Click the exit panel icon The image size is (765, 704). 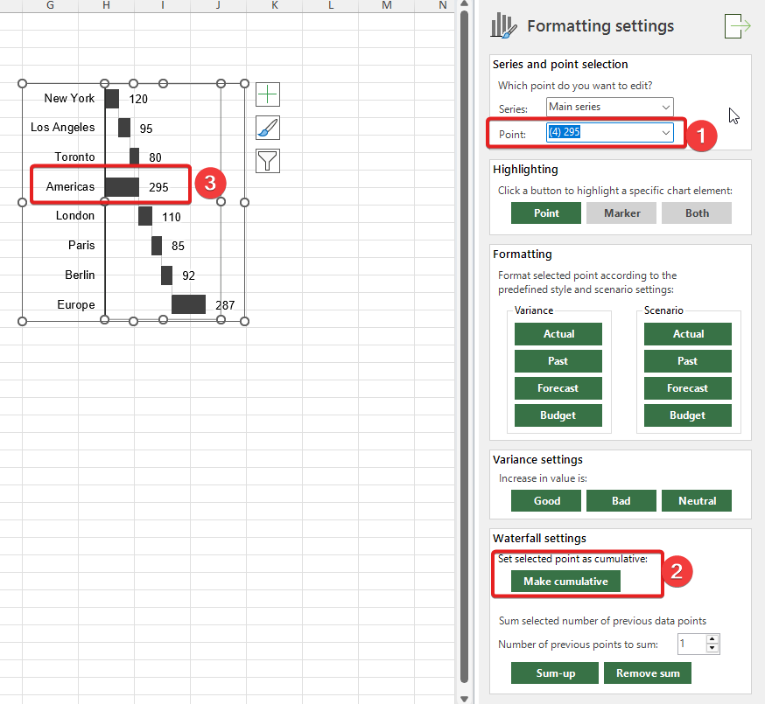[737, 26]
